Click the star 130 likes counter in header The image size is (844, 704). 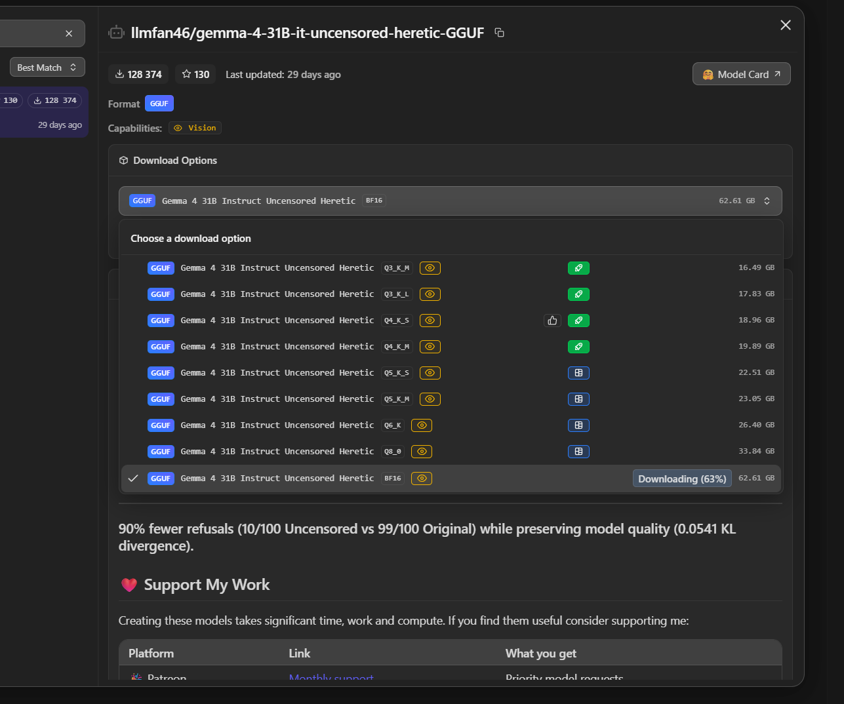point(195,75)
